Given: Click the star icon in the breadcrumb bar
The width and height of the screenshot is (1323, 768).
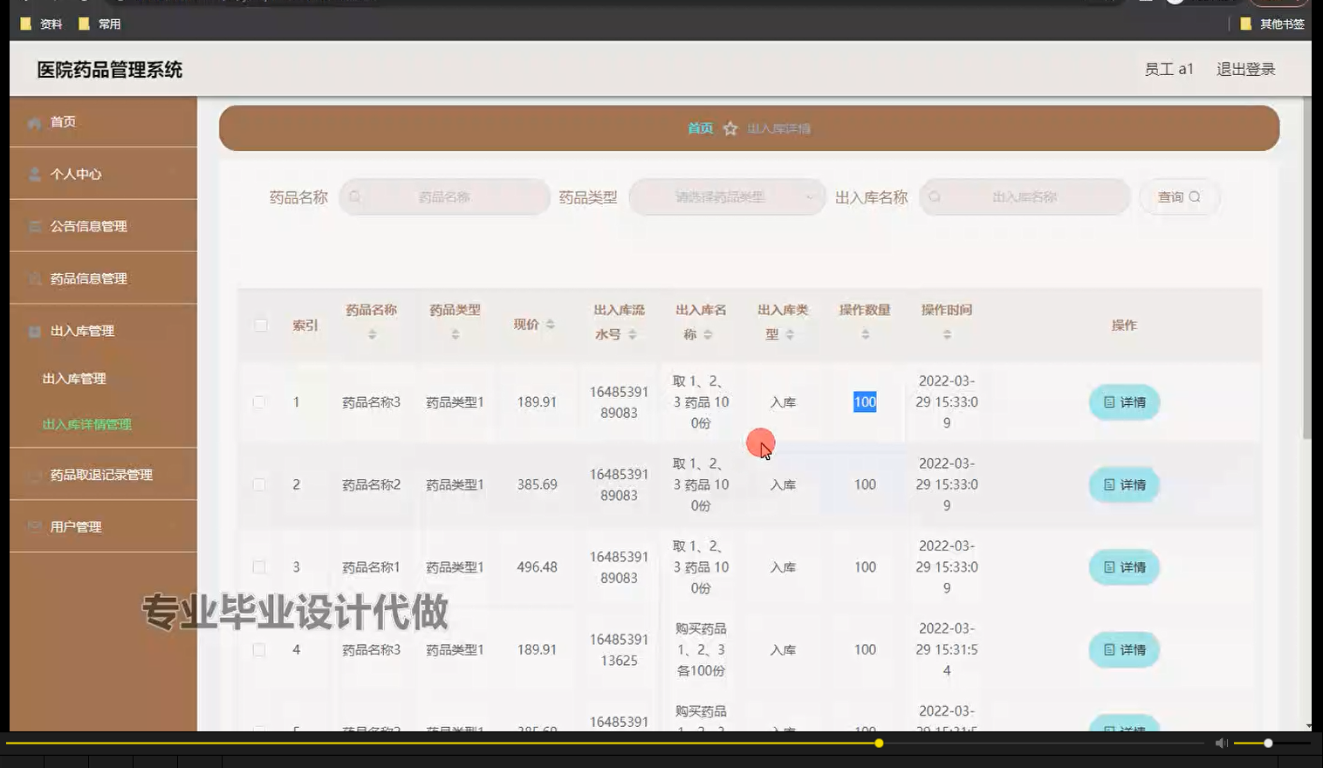Looking at the screenshot, I should pyautogui.click(x=730, y=127).
